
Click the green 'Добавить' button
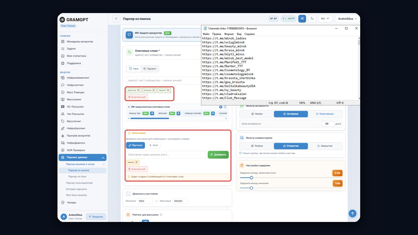click(218, 155)
